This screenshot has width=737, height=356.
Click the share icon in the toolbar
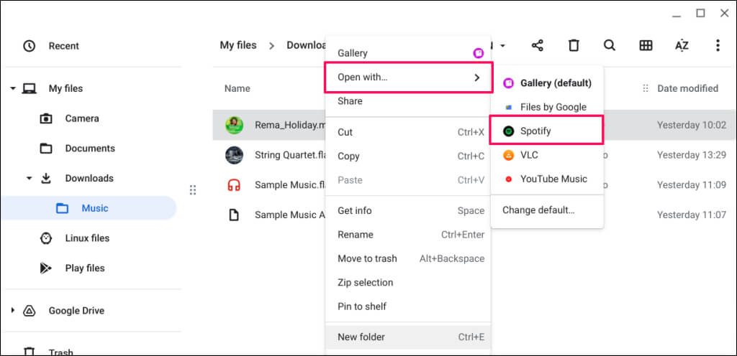point(537,45)
